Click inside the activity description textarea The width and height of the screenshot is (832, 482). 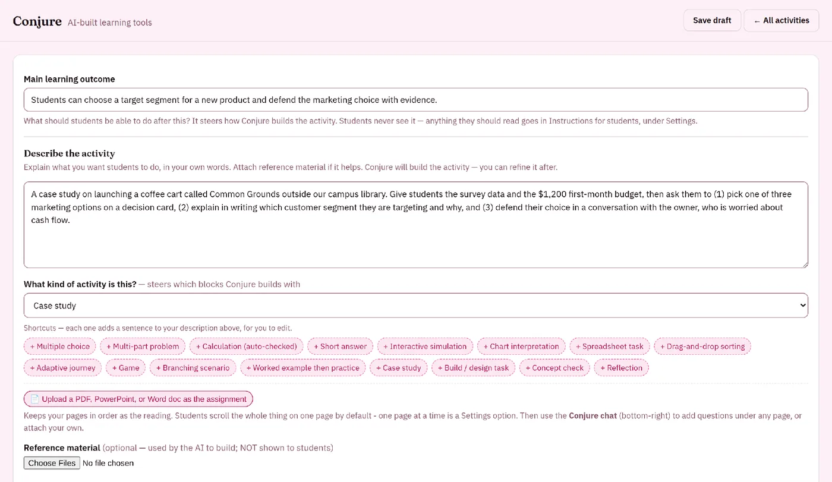pos(416,225)
